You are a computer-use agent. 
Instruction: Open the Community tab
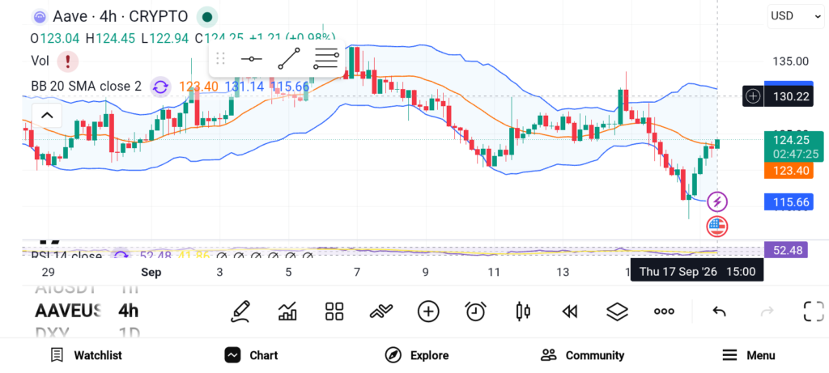pyautogui.click(x=583, y=355)
